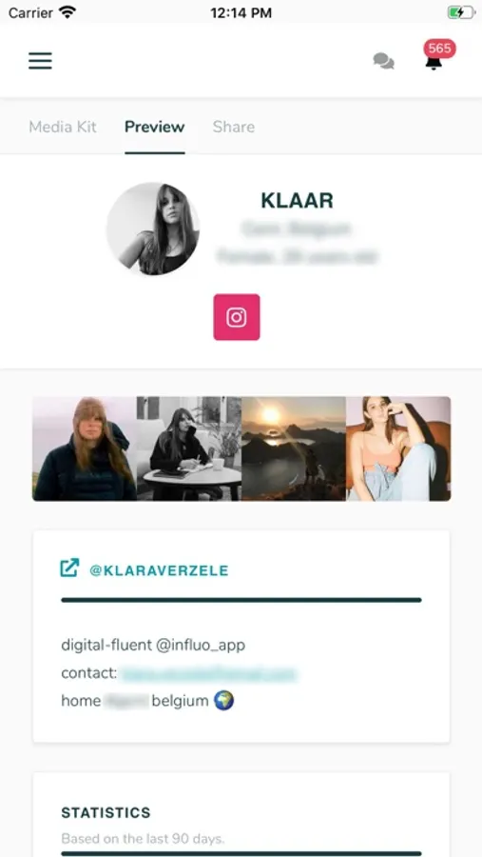Open the @KLARAVERZELE profile link
This screenshot has height=857, width=482.
tap(159, 570)
